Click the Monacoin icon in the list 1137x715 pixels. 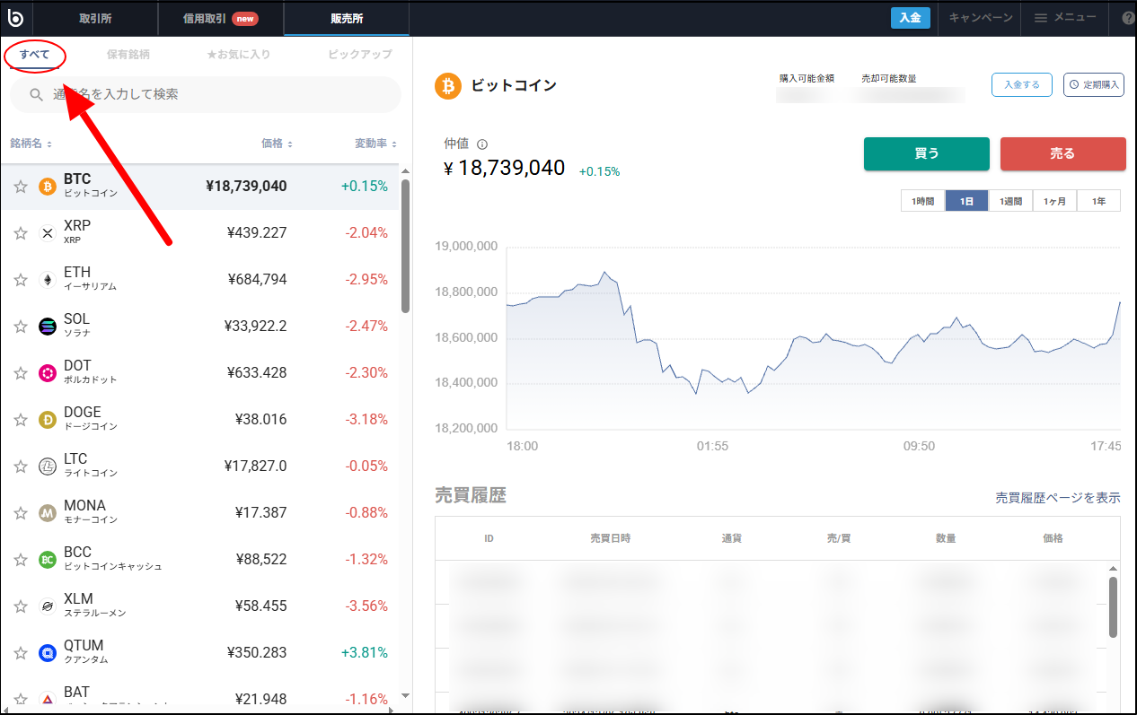[47, 512]
